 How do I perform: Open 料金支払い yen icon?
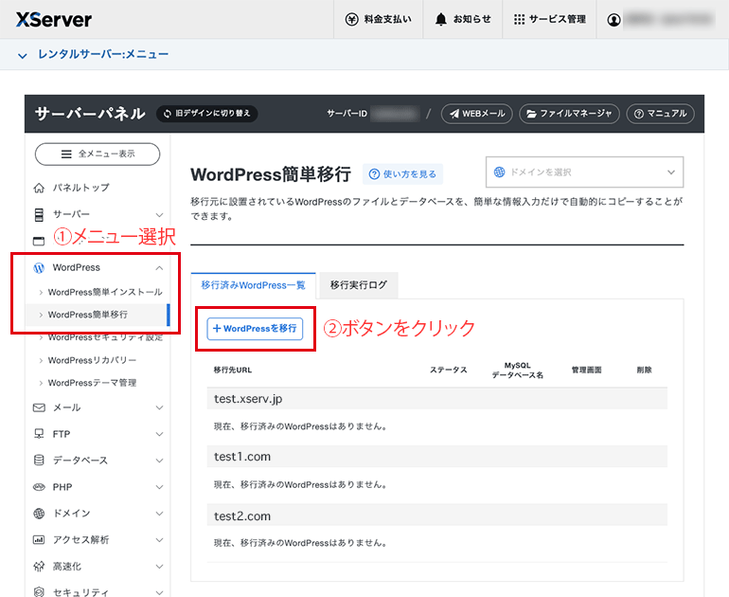pos(351,20)
